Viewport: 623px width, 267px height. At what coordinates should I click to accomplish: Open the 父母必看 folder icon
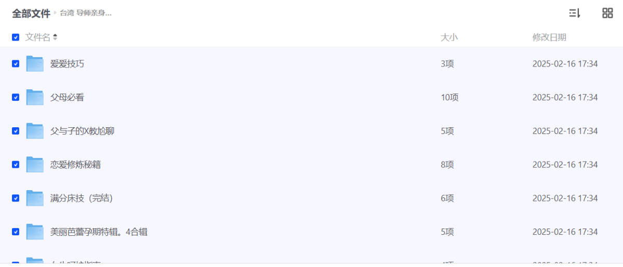(35, 97)
